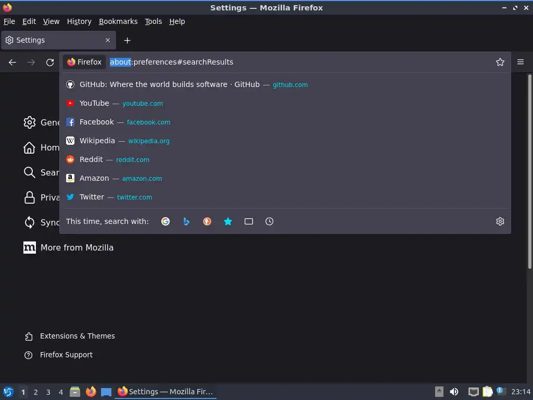Open the Privacy settings category
Viewport: 533px width, 400px height.
pyautogui.click(x=42, y=197)
